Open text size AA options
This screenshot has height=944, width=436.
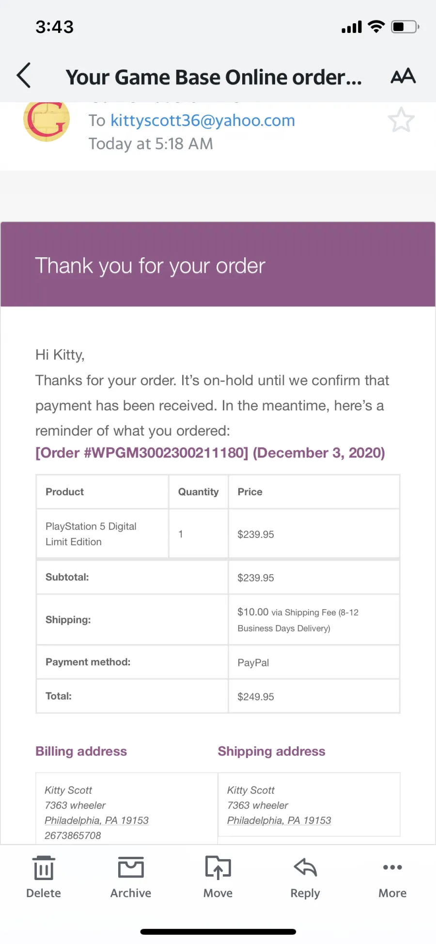point(403,76)
